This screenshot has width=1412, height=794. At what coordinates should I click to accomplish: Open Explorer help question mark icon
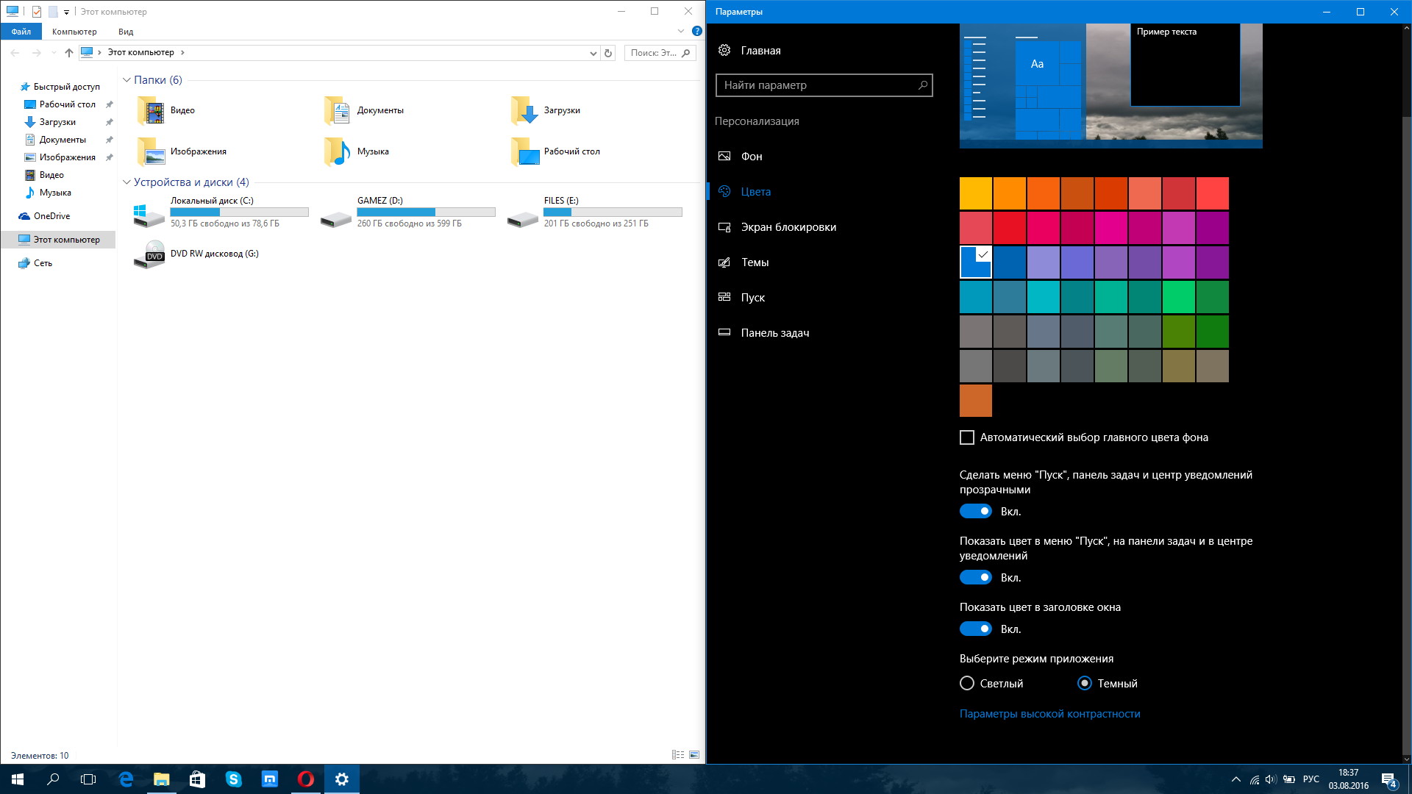696,32
